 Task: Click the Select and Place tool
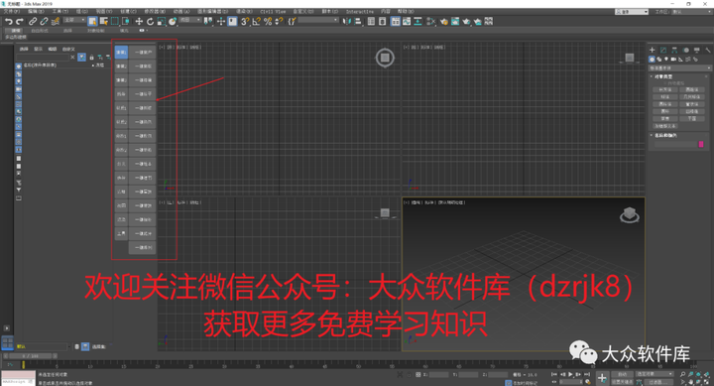point(173,21)
